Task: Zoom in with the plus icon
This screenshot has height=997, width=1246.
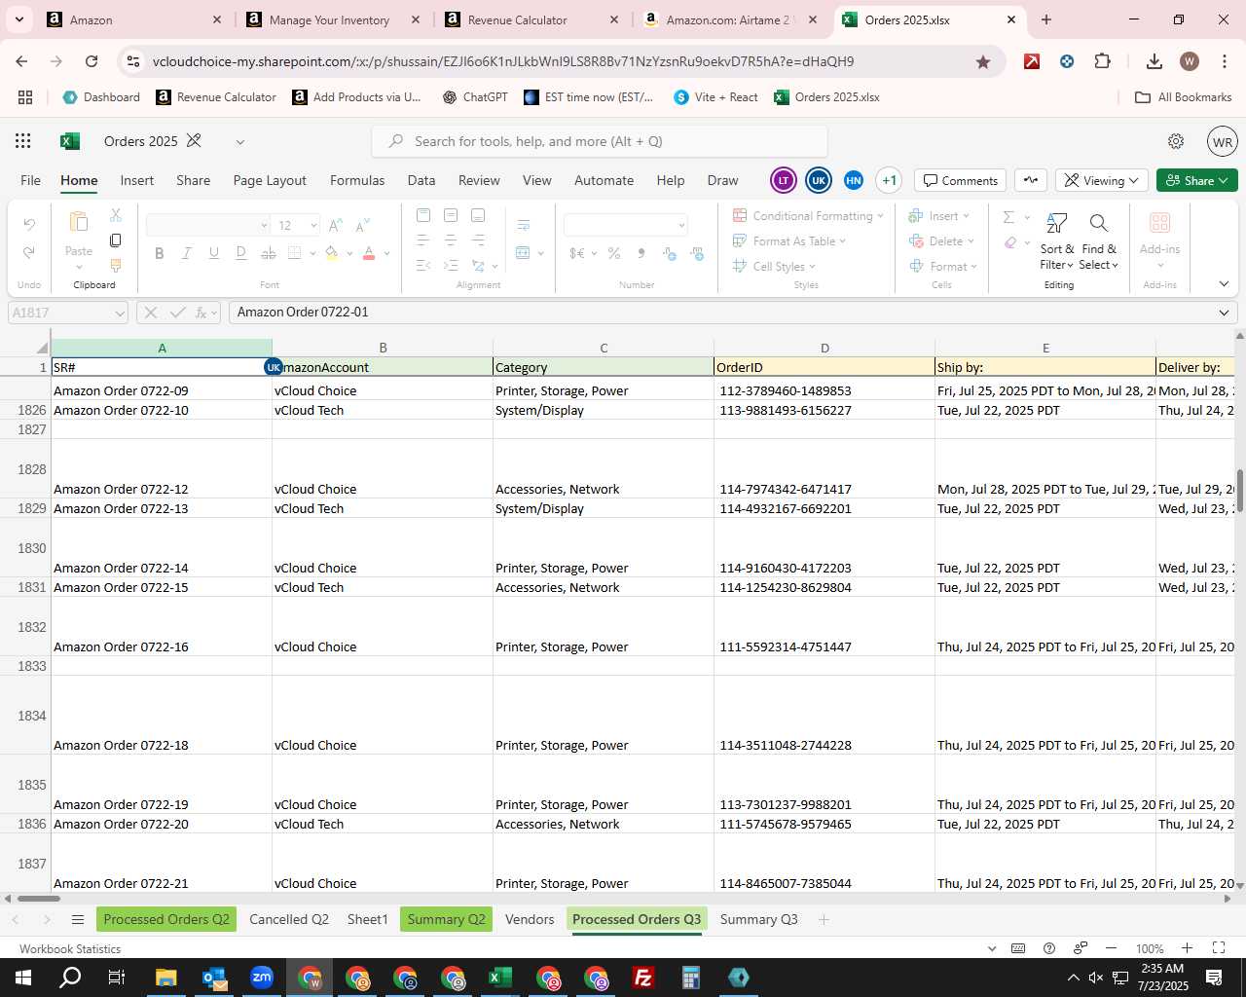Action: pos(1187,948)
